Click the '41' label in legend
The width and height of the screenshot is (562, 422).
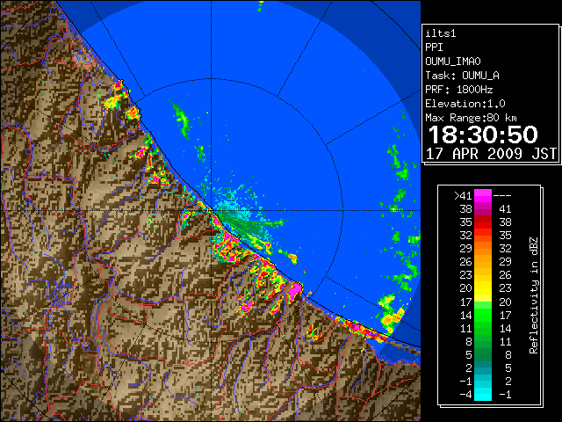(505, 209)
